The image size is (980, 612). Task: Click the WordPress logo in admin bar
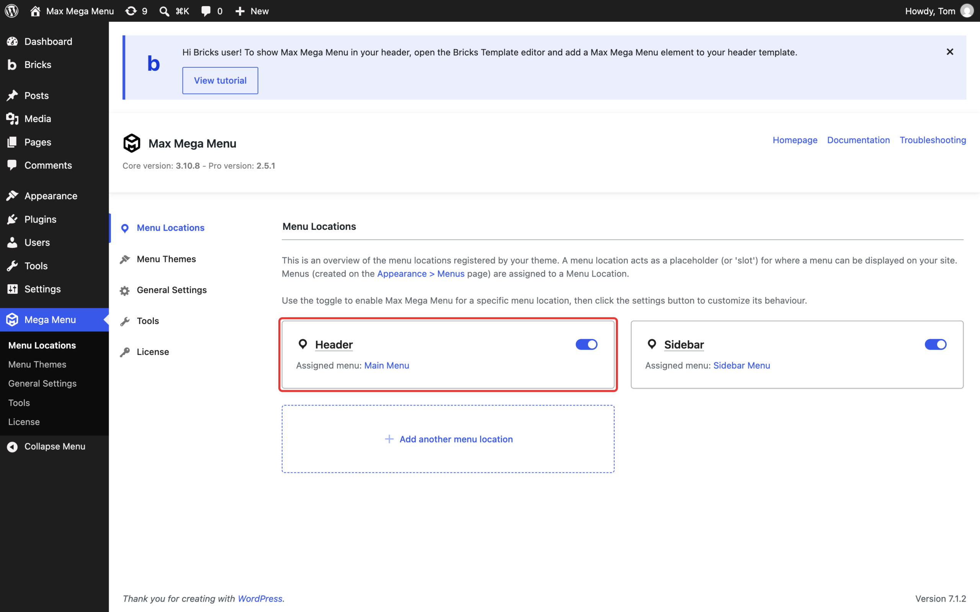pos(12,11)
